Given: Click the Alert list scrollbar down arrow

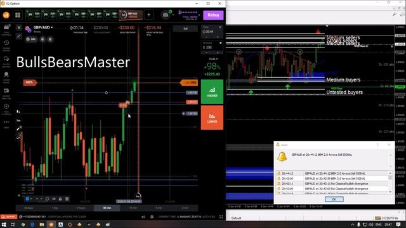Looking at the screenshot, I should tap(390, 192).
